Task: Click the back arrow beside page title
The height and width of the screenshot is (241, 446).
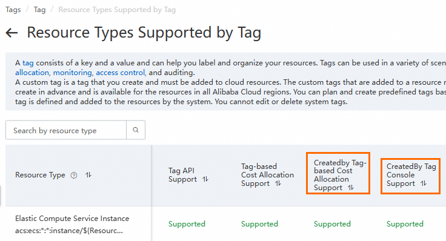Action: point(12,33)
